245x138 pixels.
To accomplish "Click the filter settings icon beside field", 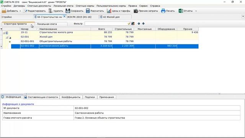I will point(133,24).
